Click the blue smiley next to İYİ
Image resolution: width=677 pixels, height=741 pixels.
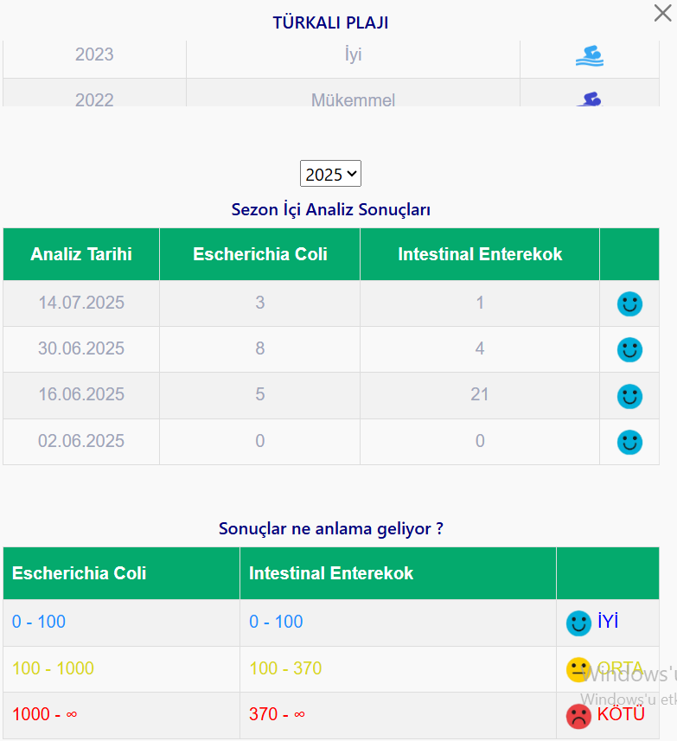click(x=578, y=623)
